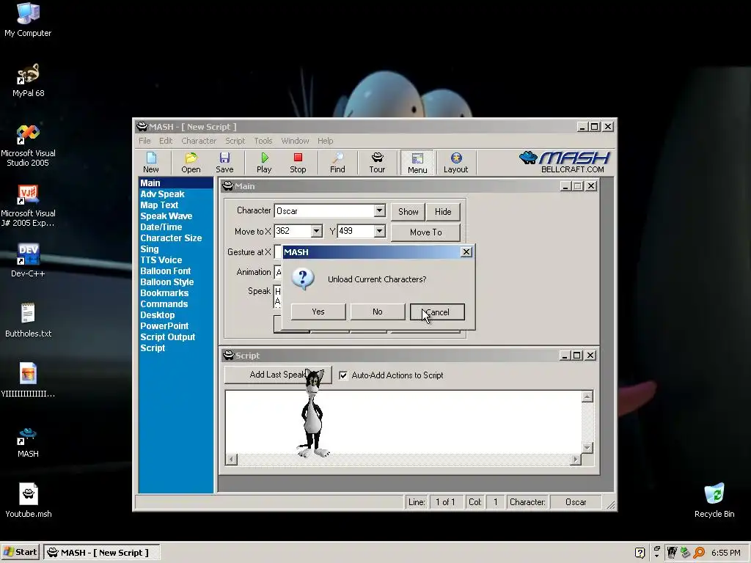
Task: Select Microsoft Visual Studio 2005 desktop icon
Action: (28, 145)
